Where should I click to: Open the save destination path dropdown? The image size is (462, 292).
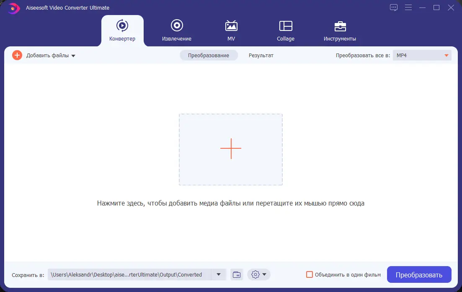(218, 274)
